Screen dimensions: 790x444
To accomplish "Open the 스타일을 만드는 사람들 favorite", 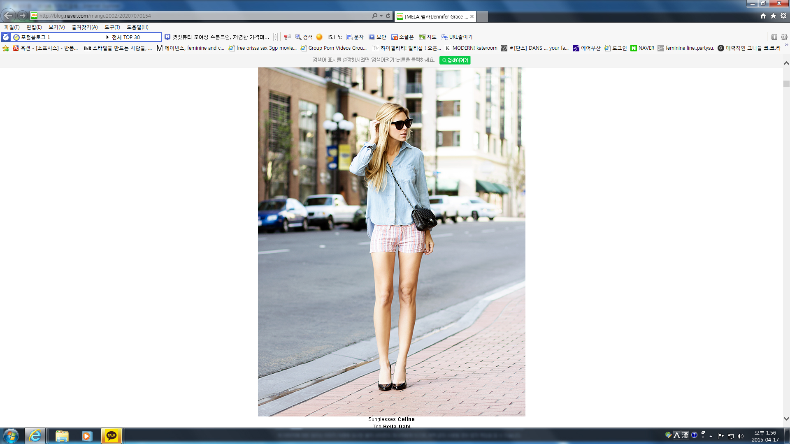I will (x=118, y=48).
